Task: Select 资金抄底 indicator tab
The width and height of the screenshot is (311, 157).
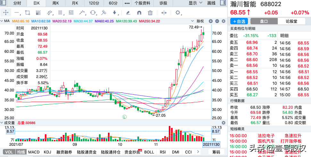Action: [x=132, y=152]
